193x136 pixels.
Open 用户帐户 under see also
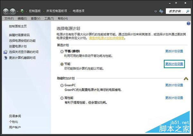coord(15,127)
